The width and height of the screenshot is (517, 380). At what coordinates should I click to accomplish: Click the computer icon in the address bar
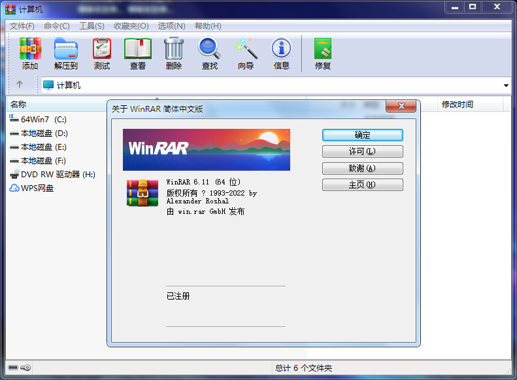click(x=48, y=85)
